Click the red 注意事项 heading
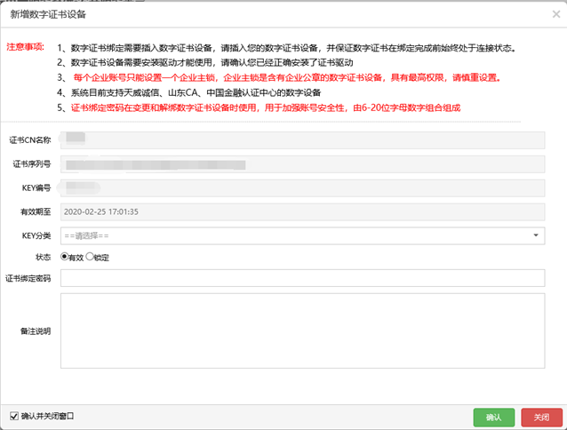This screenshot has height=430, width=567. pyautogui.click(x=25, y=47)
